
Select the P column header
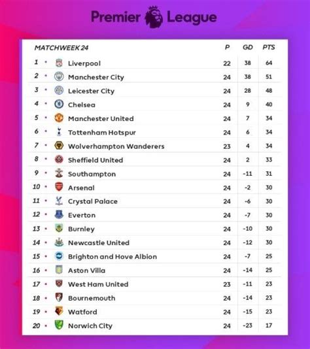[227, 47]
